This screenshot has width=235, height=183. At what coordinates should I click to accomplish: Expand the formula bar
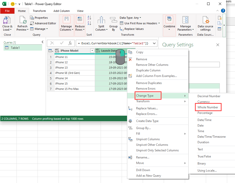(x=154, y=43)
